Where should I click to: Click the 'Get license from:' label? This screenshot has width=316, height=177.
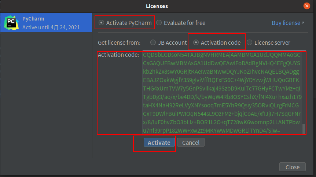click(119, 43)
